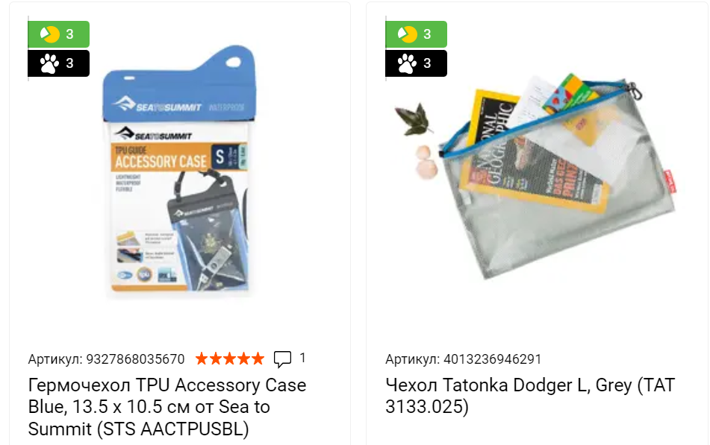Image resolution: width=710 pixels, height=445 pixels.
Task: Click the paw icon on Sea to Summit card
Action: click(50, 63)
